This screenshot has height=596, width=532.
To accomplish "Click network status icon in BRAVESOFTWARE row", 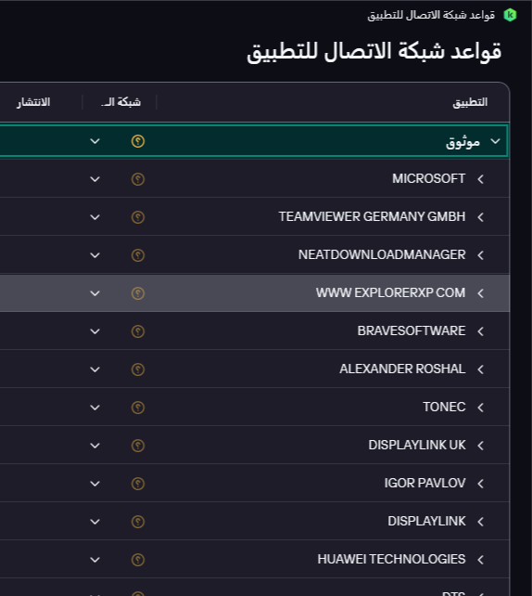I will tap(138, 331).
